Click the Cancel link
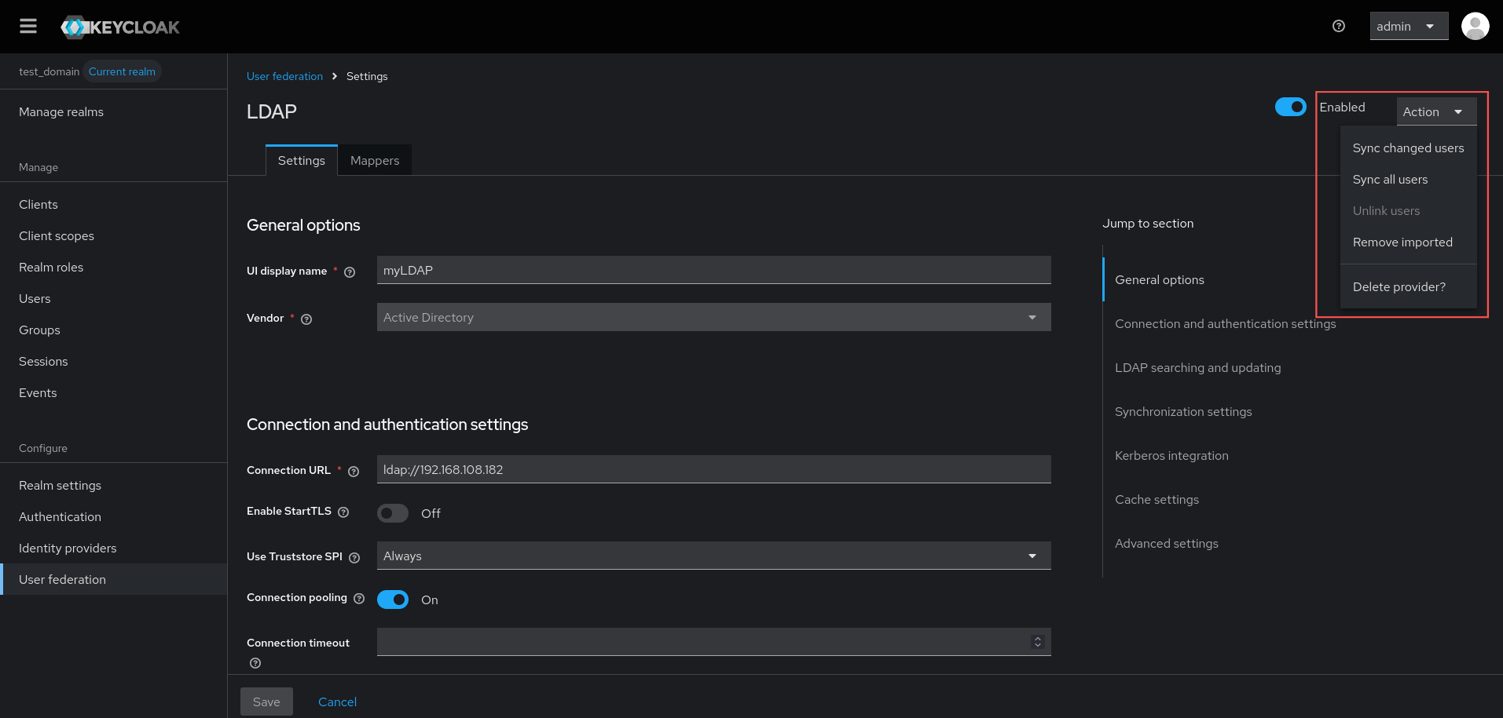This screenshot has width=1503, height=718. click(337, 702)
